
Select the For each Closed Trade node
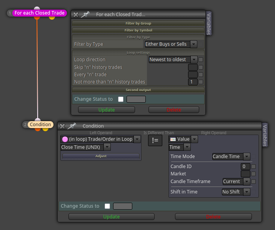[x=40, y=13]
